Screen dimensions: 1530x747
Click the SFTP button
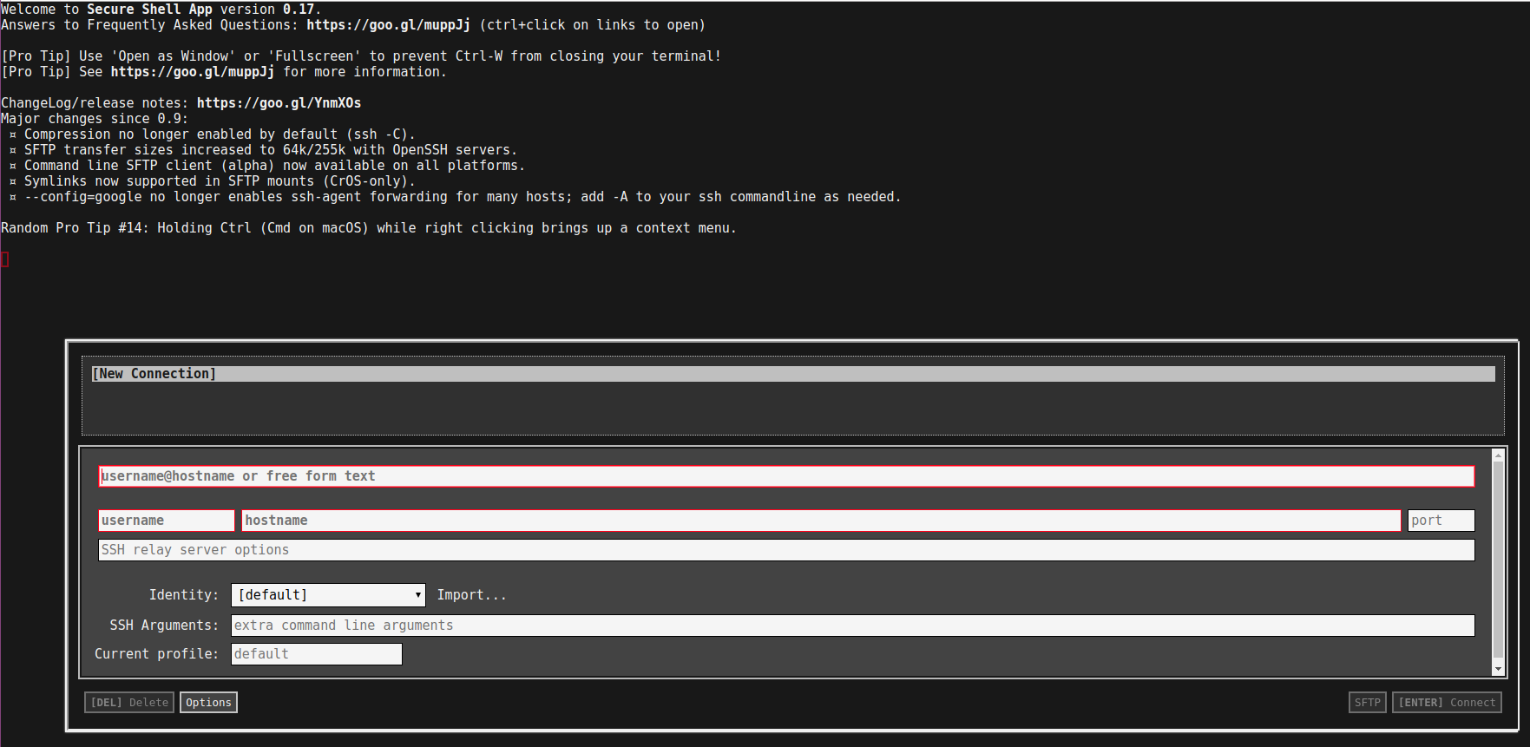click(x=1368, y=703)
